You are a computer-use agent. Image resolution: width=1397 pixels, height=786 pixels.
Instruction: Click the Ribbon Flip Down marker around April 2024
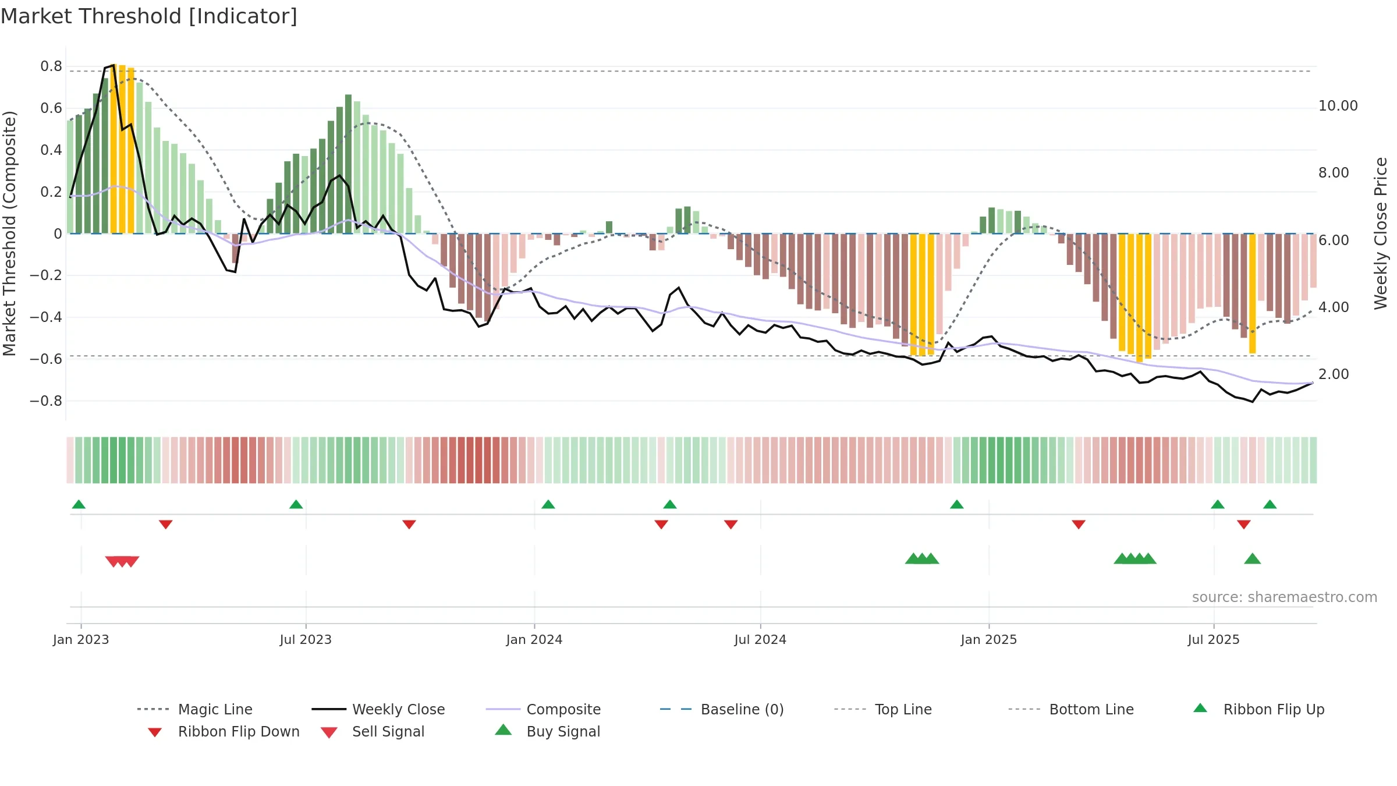click(661, 525)
